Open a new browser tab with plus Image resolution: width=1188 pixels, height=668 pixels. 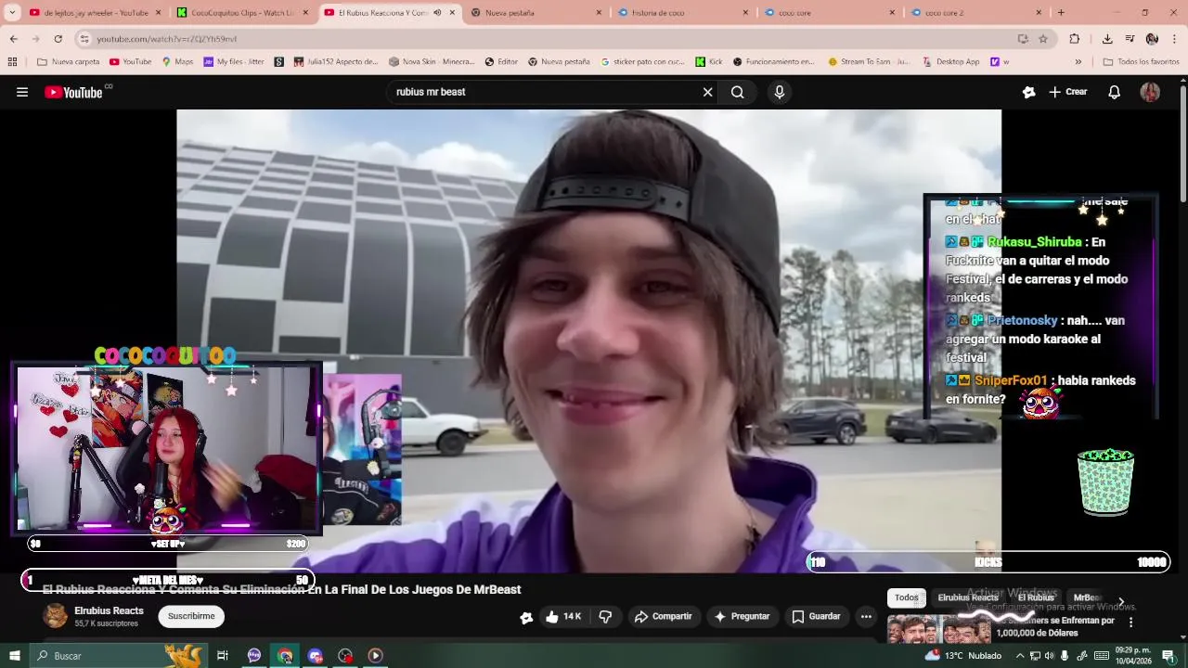1061,13
